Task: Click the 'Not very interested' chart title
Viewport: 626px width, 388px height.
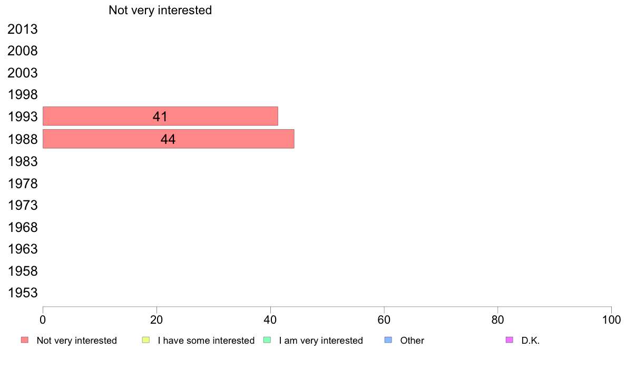Action: 160,10
